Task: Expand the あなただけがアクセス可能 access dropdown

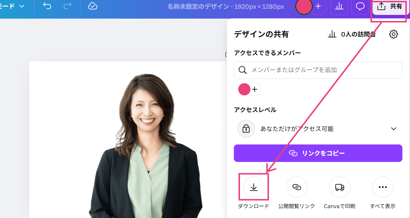Action: pos(394,129)
